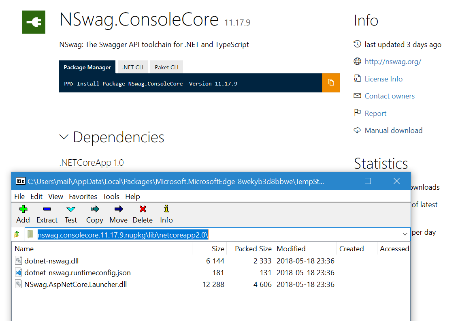The width and height of the screenshot is (458, 321).
Task: Copy the Install-Package command with the clipboard icon
Action: coord(331,83)
